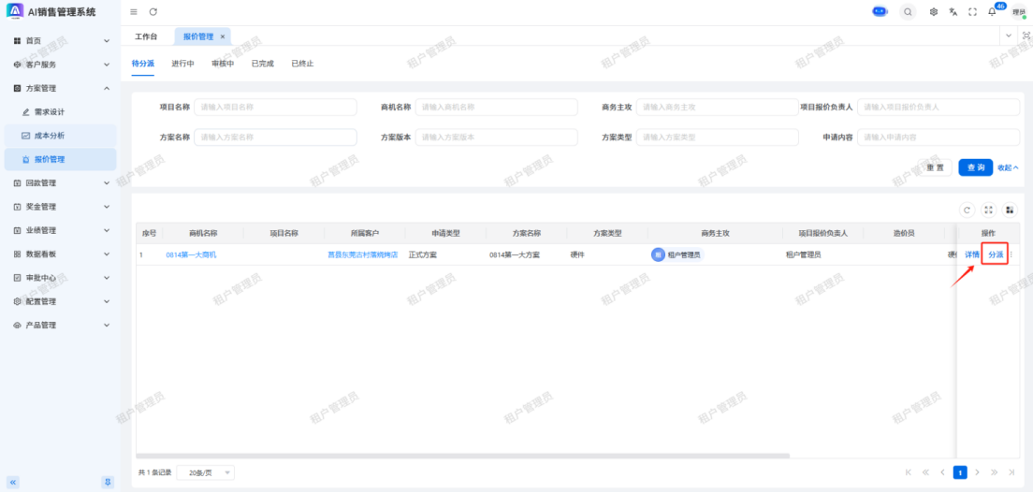This screenshot has height=493, width=1033.
Task: Click the refresh icon beside the hamburger menu
Action: (x=153, y=12)
